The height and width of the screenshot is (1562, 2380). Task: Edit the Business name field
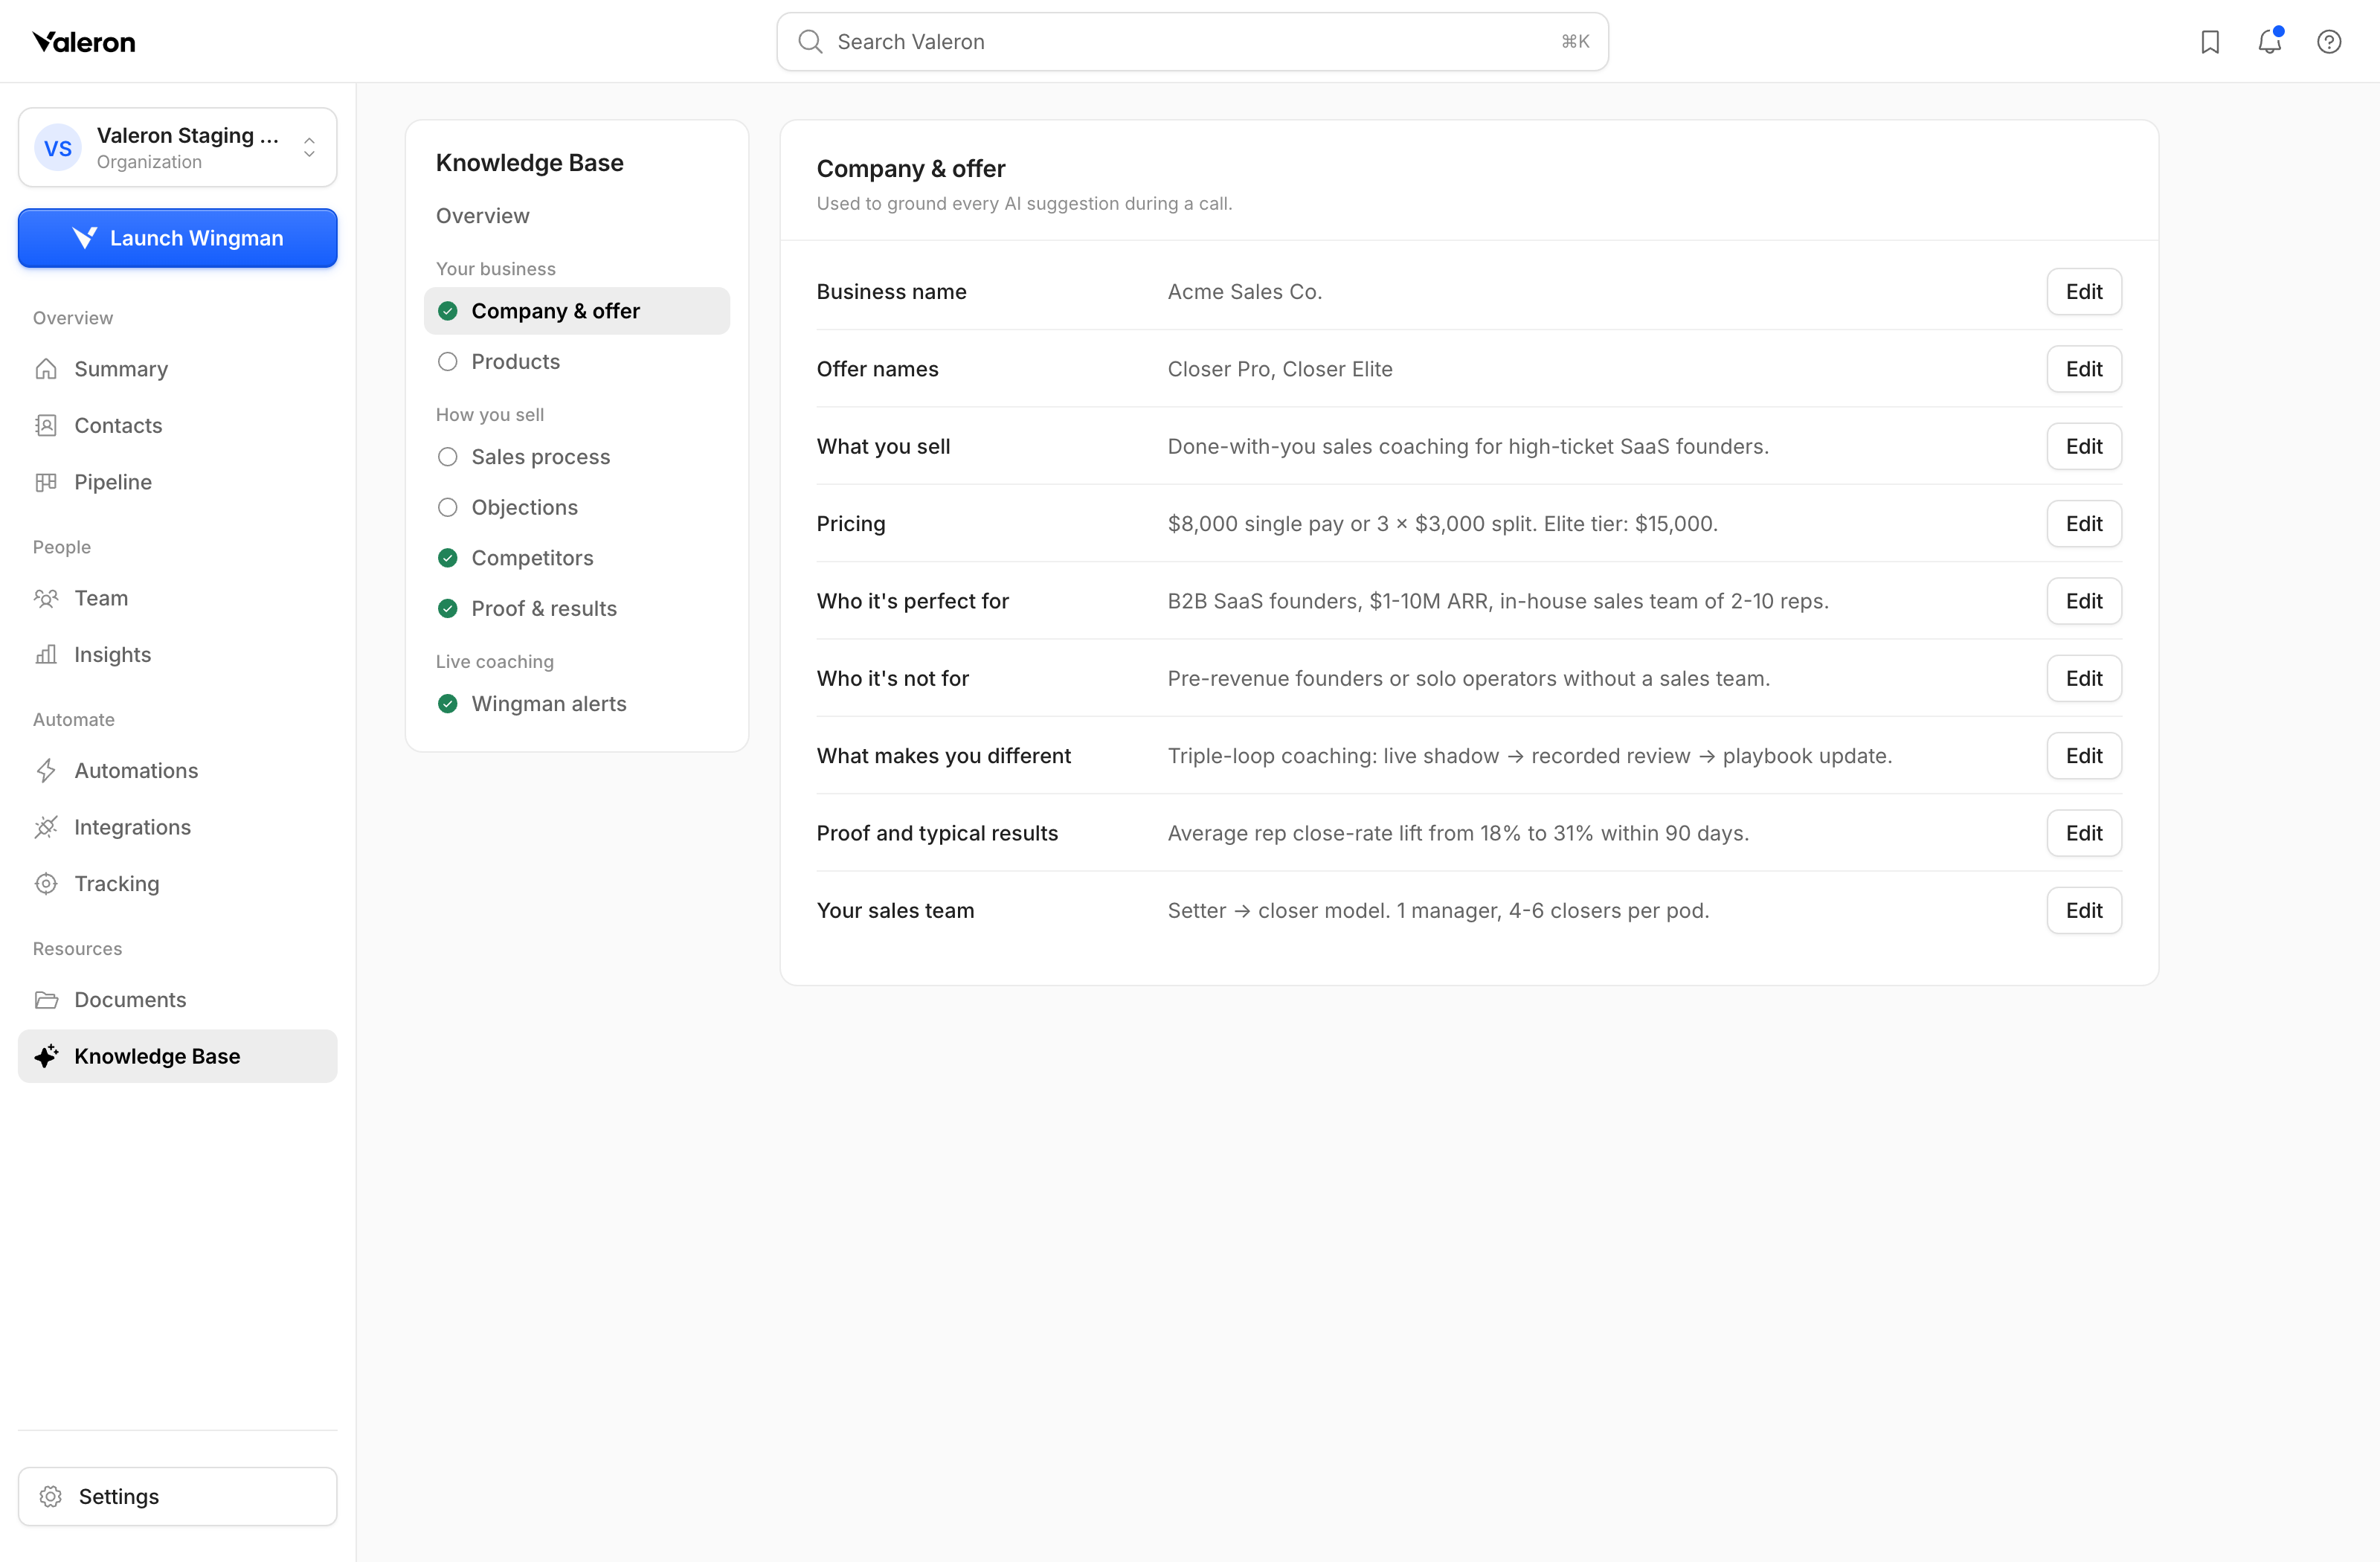[x=2084, y=292]
